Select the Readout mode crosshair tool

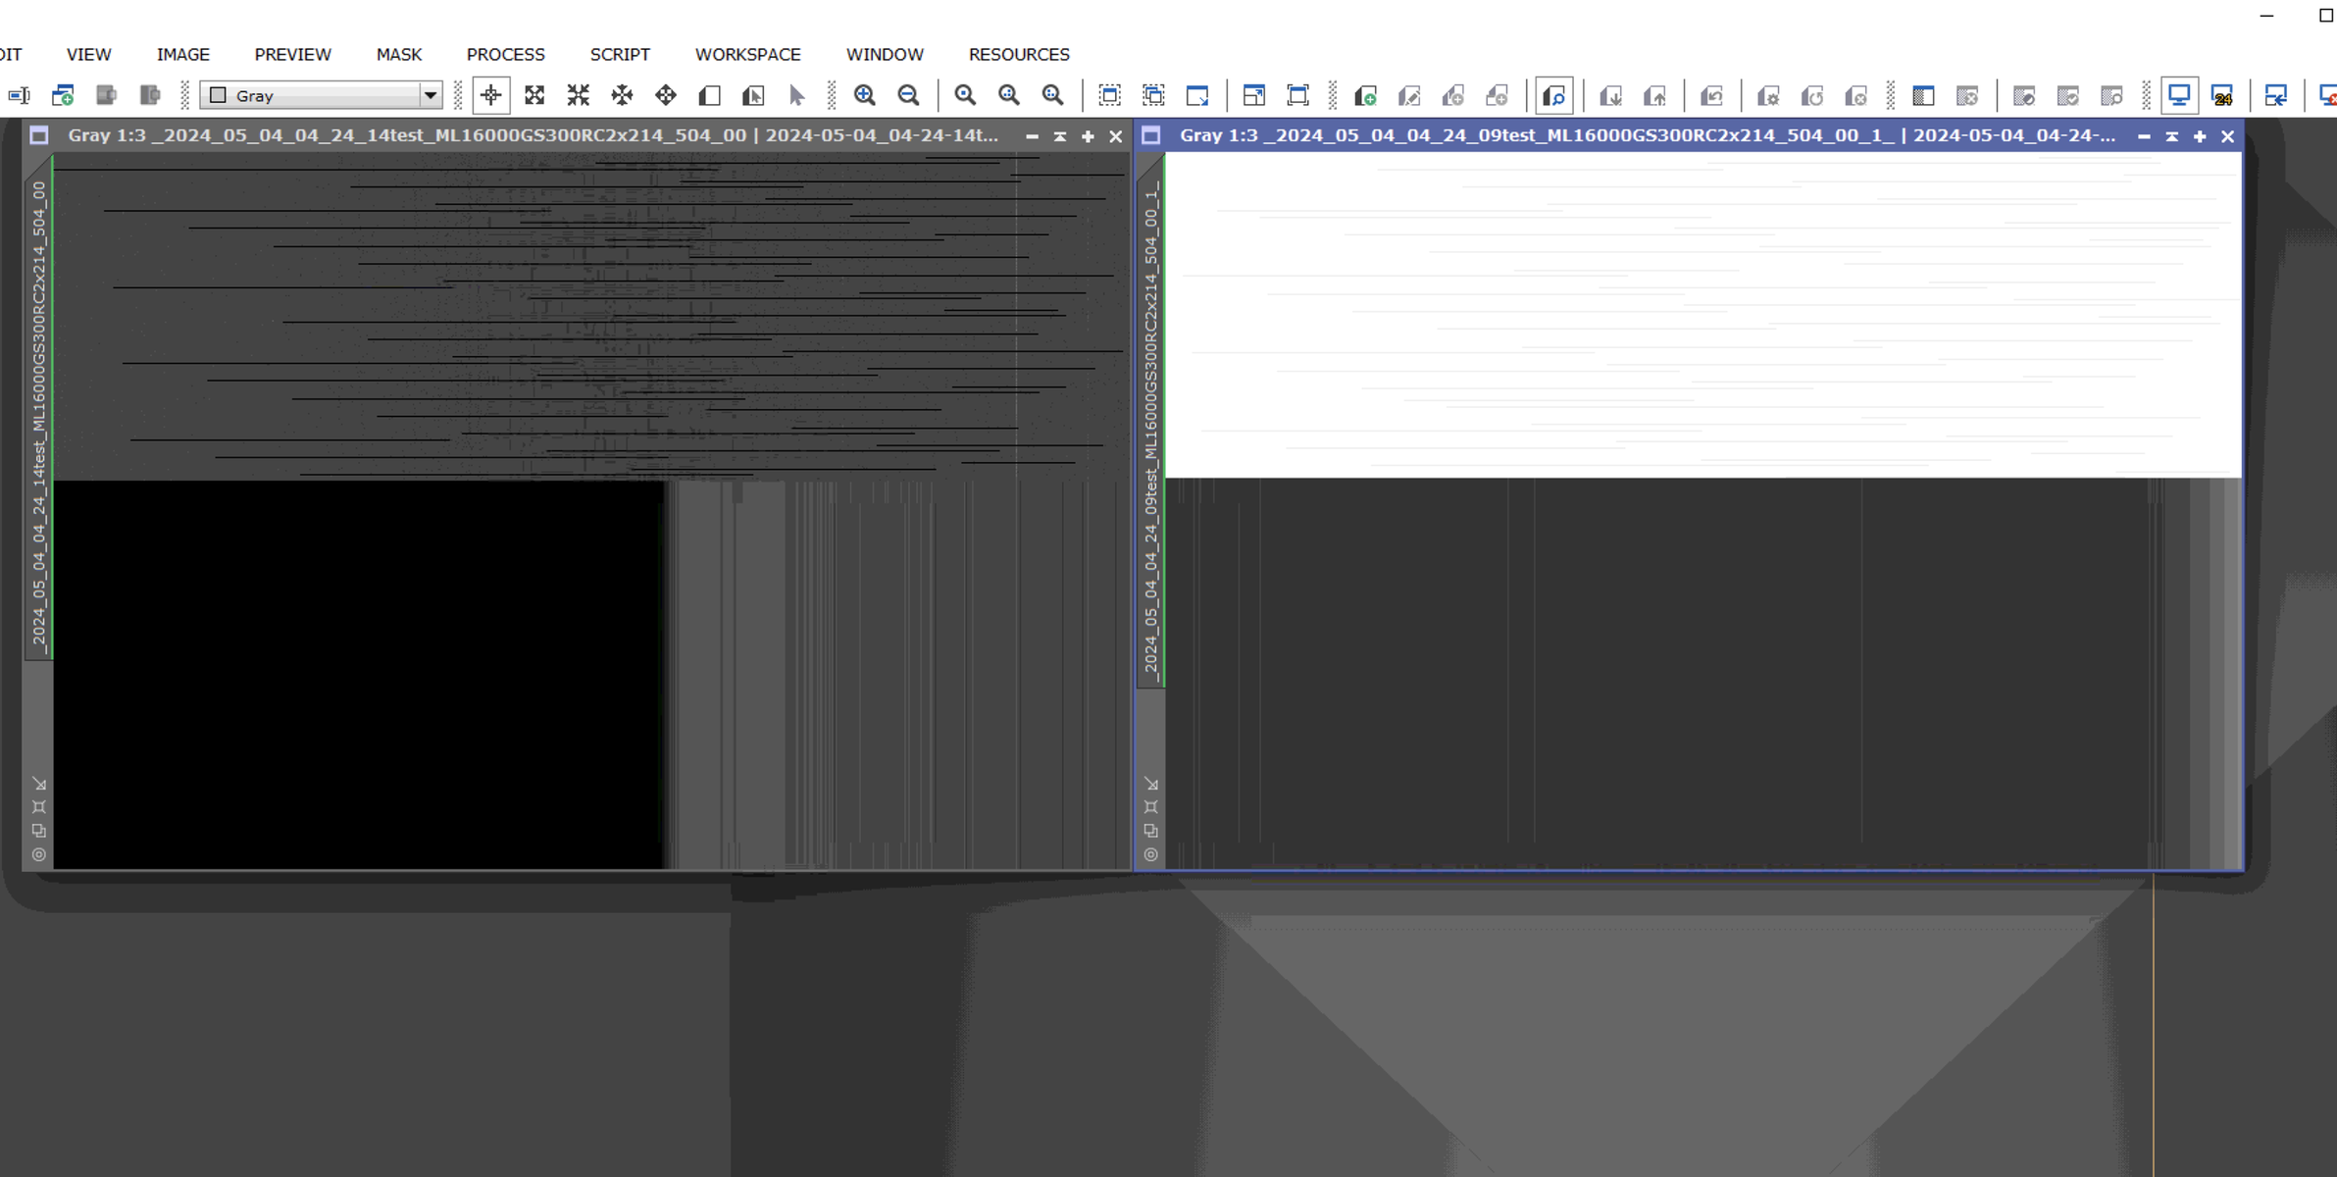(x=490, y=95)
